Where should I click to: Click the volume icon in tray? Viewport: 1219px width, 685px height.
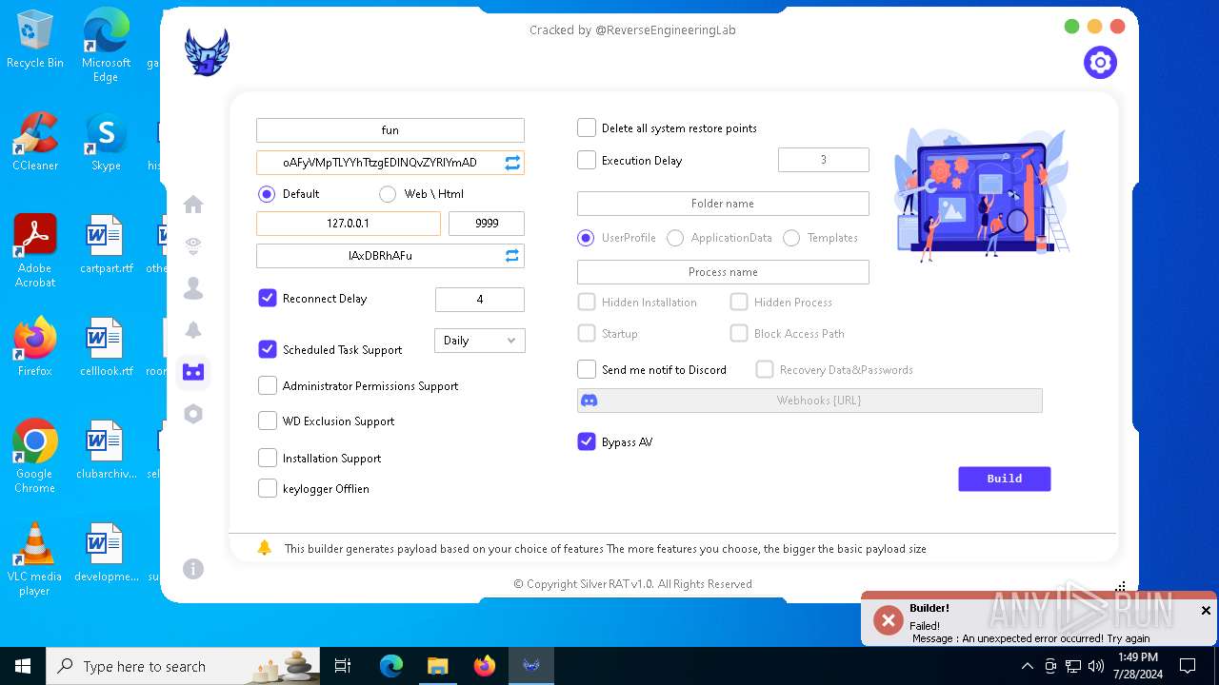tap(1096, 666)
